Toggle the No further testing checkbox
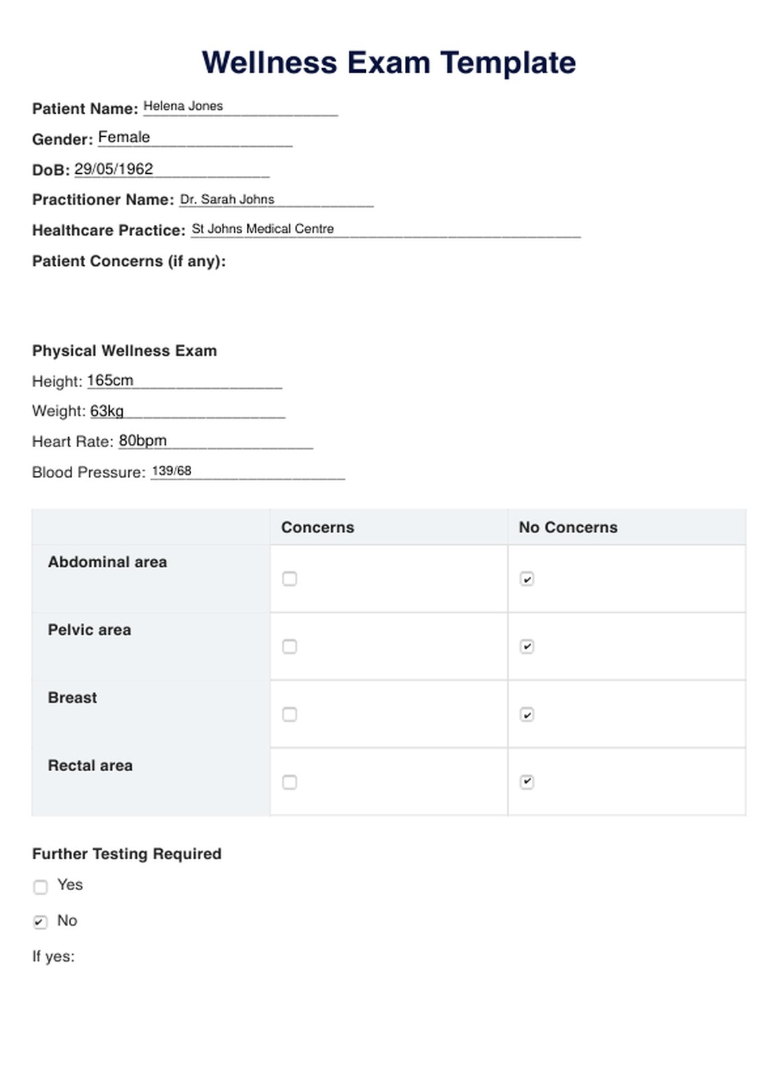Image resolution: width=778 pixels, height=1078 pixels. 40,922
